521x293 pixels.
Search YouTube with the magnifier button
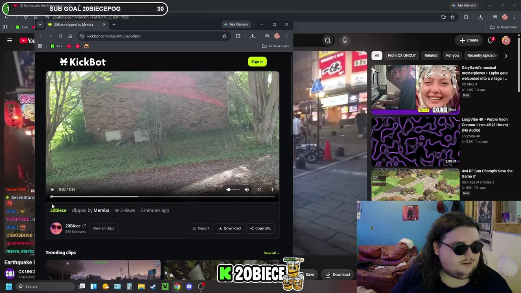pyautogui.click(x=328, y=40)
